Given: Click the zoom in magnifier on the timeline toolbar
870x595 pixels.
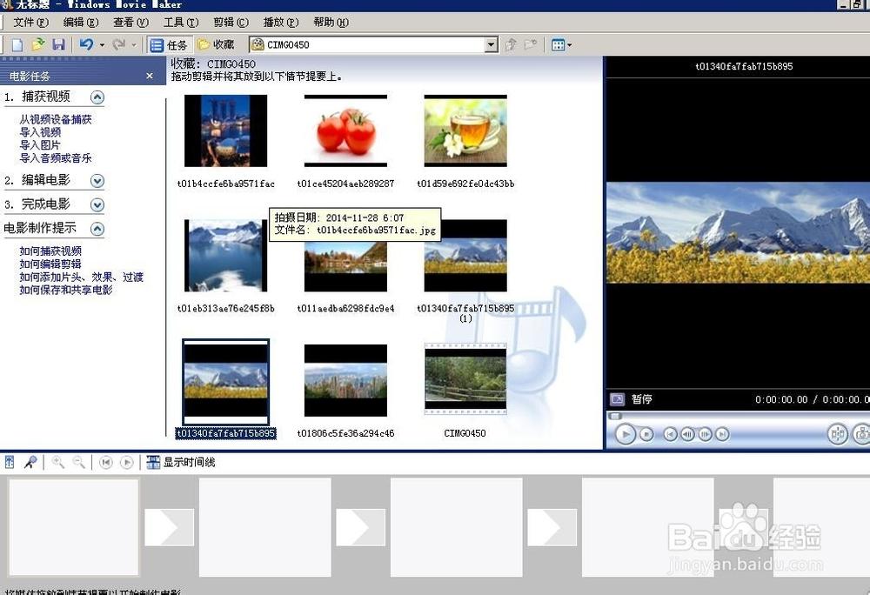Looking at the screenshot, I should click(x=58, y=462).
